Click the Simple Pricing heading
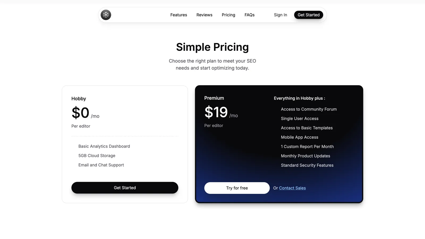Image resolution: width=425 pixels, height=239 pixels. tap(212, 47)
